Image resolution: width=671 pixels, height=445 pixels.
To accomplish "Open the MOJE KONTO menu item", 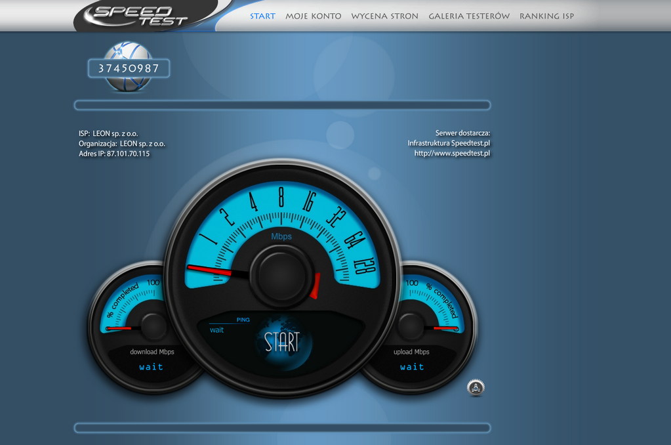I will (x=313, y=16).
